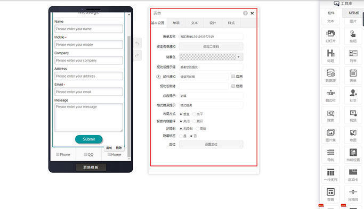
Task: Open help icon in form dialog header
Action: (x=245, y=13)
